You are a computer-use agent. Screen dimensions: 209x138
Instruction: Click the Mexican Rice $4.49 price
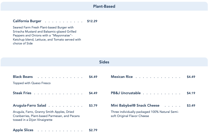(191, 77)
